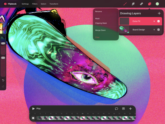Redo the last action
The height and width of the screenshot is (124, 165).
pyautogui.click(x=3, y=87)
